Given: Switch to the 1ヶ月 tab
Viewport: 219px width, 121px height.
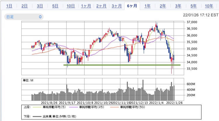Looking at the screenshot, I should tap(86, 6).
